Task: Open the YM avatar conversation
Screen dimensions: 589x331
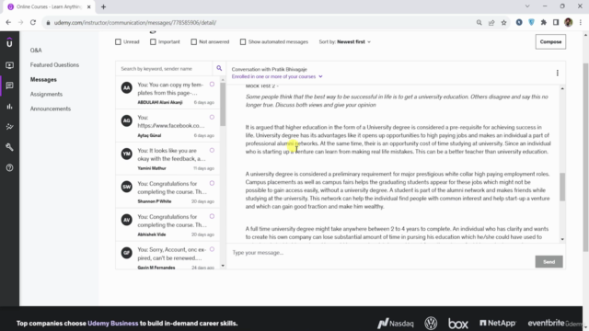Action: (x=127, y=154)
